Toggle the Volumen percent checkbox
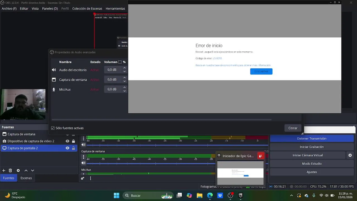357x201 pixels. (x=120, y=62)
